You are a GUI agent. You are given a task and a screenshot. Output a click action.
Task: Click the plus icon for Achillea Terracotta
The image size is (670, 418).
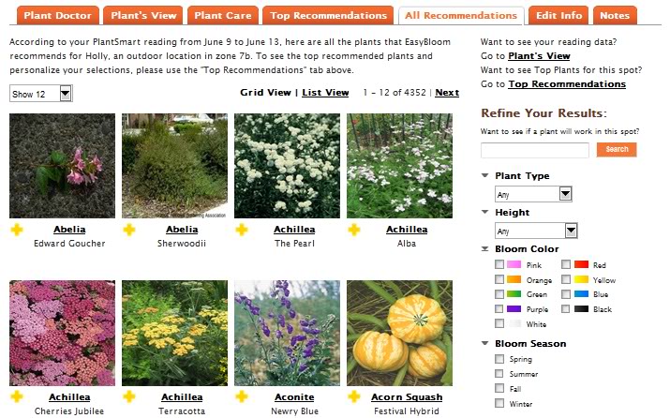[x=129, y=396]
